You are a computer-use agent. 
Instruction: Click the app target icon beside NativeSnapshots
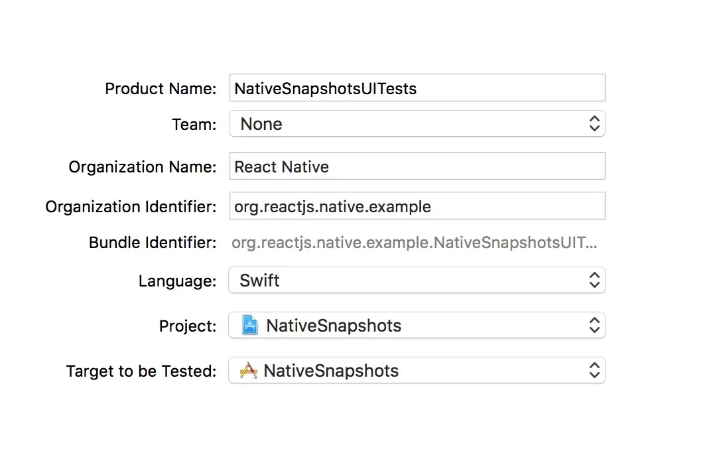249,370
